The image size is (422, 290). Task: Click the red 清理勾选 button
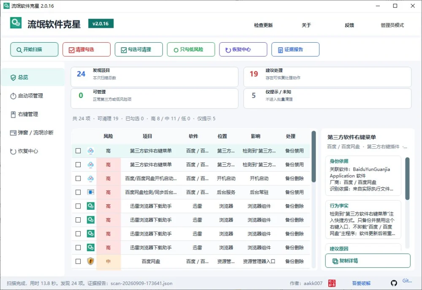(87, 49)
